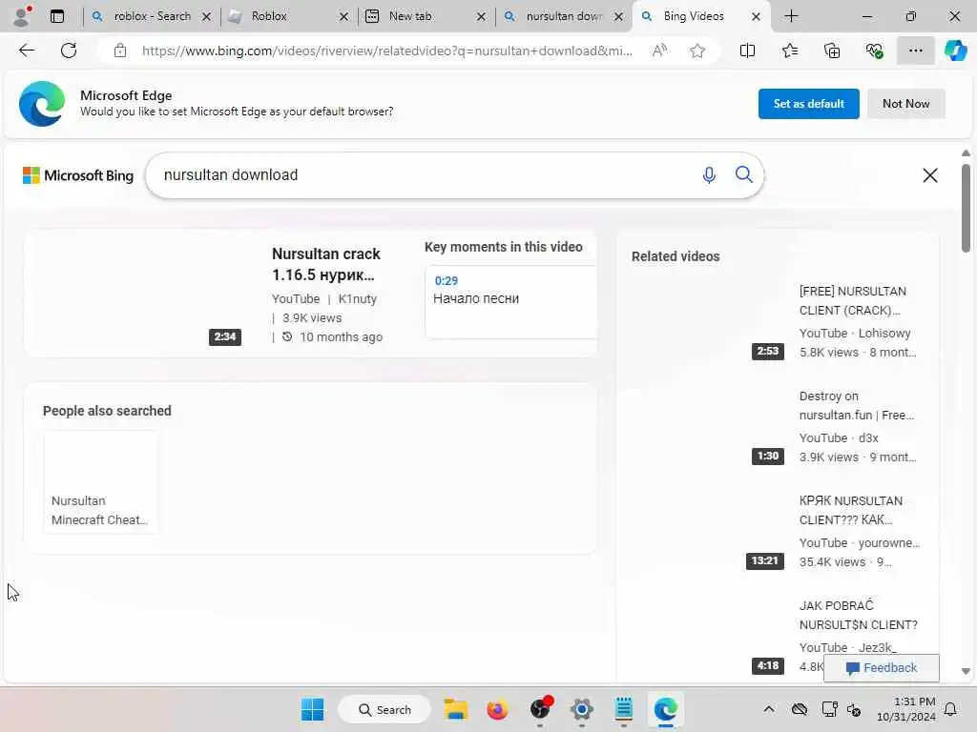Open clock showing 1:31 PM
Image resolution: width=977 pixels, height=732 pixels.
pyautogui.click(x=906, y=709)
